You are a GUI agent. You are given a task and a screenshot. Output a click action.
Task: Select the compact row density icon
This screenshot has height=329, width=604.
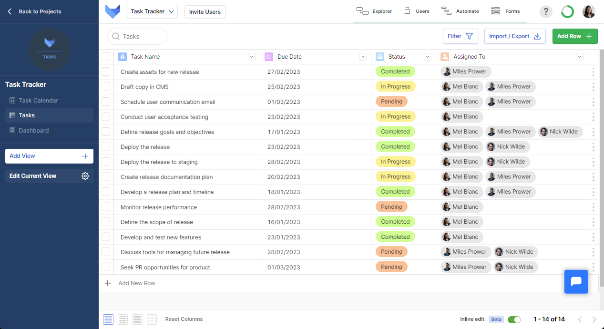108,319
